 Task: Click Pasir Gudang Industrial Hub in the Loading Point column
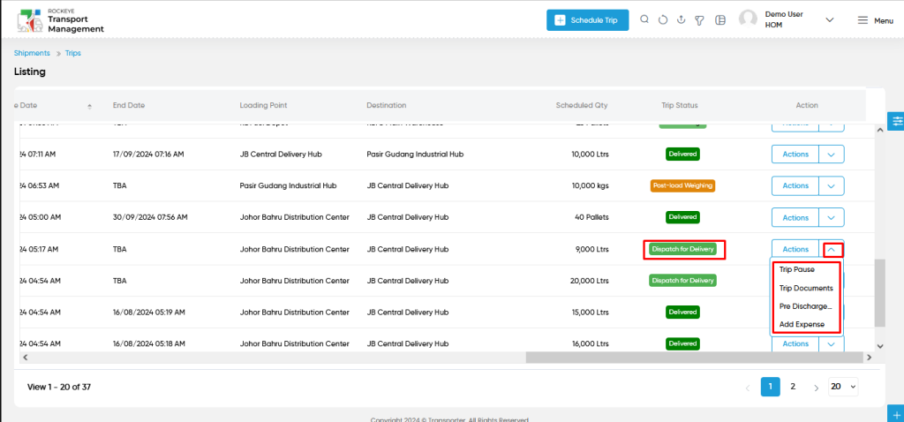click(289, 185)
